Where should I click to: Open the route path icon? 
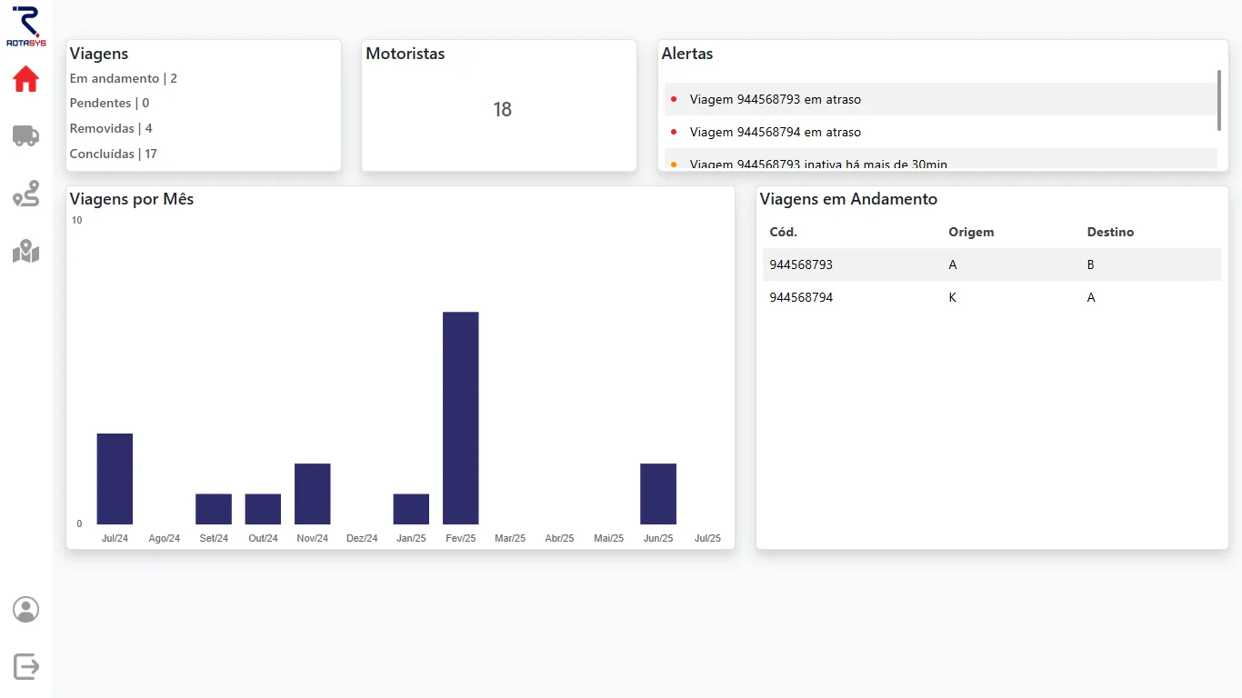(x=25, y=194)
